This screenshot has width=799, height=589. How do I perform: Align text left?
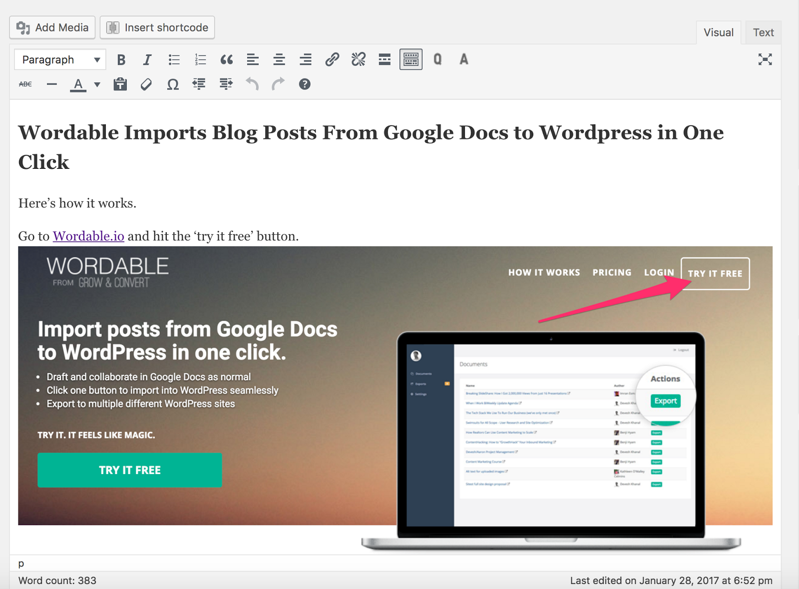tap(253, 60)
